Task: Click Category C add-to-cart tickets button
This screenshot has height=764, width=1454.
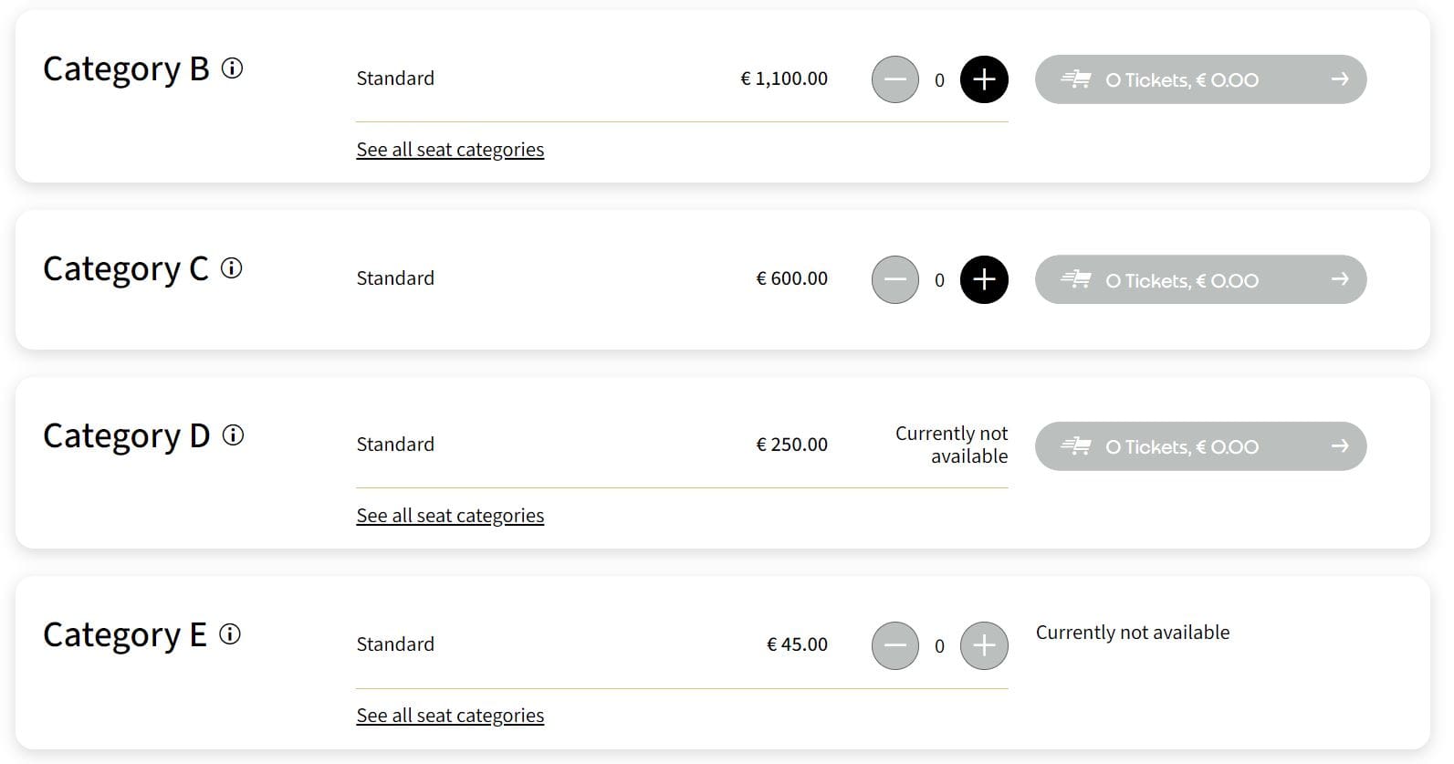Action: pos(1199,279)
